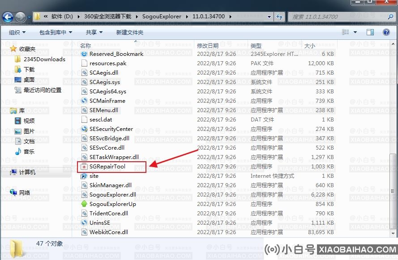The image size is (398, 260).
Task: Select 下载 in the navigation pane
Action: (x=29, y=69)
